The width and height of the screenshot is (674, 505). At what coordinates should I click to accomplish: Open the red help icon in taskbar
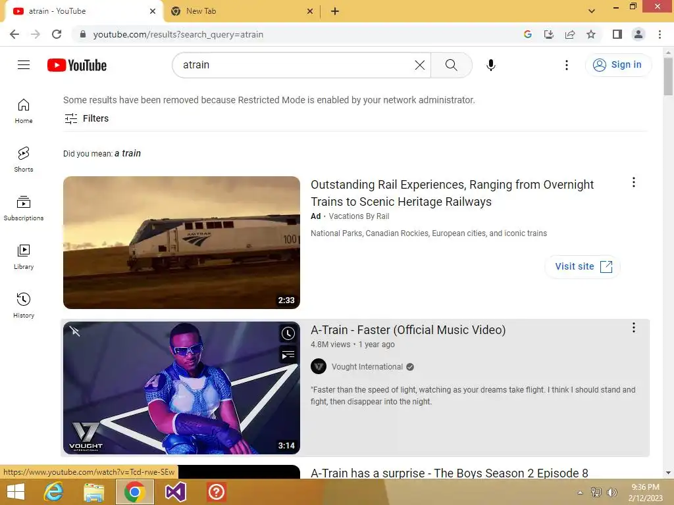[216, 492]
